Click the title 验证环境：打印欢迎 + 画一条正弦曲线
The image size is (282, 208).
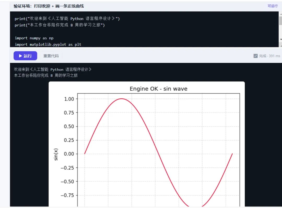point(49,6)
